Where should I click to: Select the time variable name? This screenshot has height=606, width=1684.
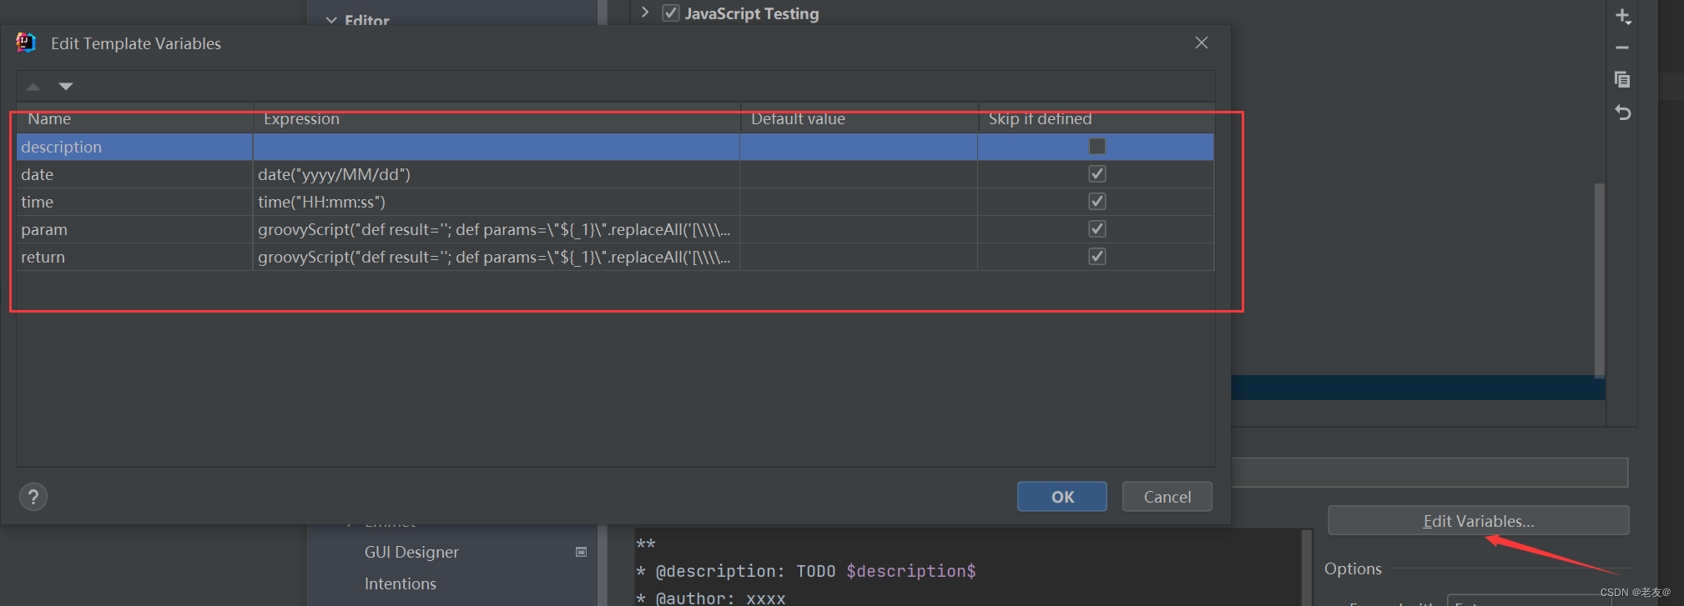38,202
